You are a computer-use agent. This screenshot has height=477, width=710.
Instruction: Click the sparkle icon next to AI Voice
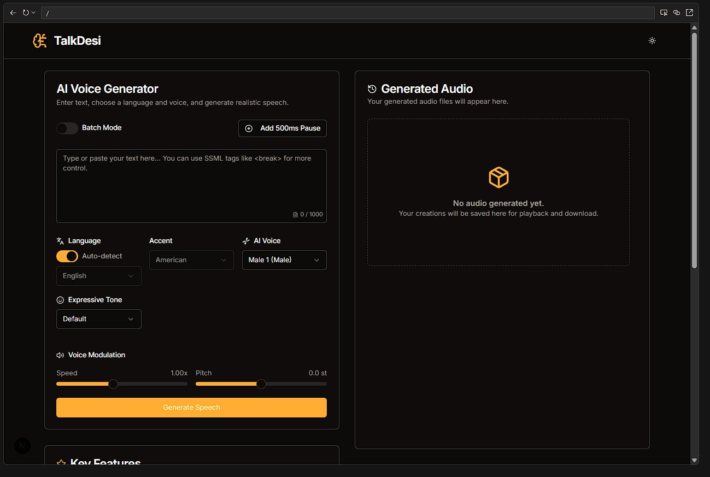coord(246,241)
